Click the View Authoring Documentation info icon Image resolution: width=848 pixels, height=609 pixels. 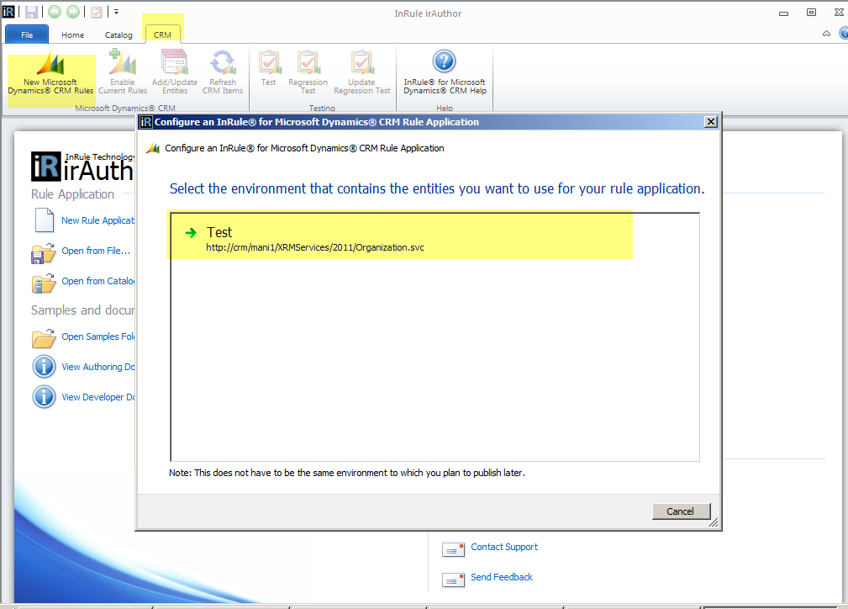(44, 366)
